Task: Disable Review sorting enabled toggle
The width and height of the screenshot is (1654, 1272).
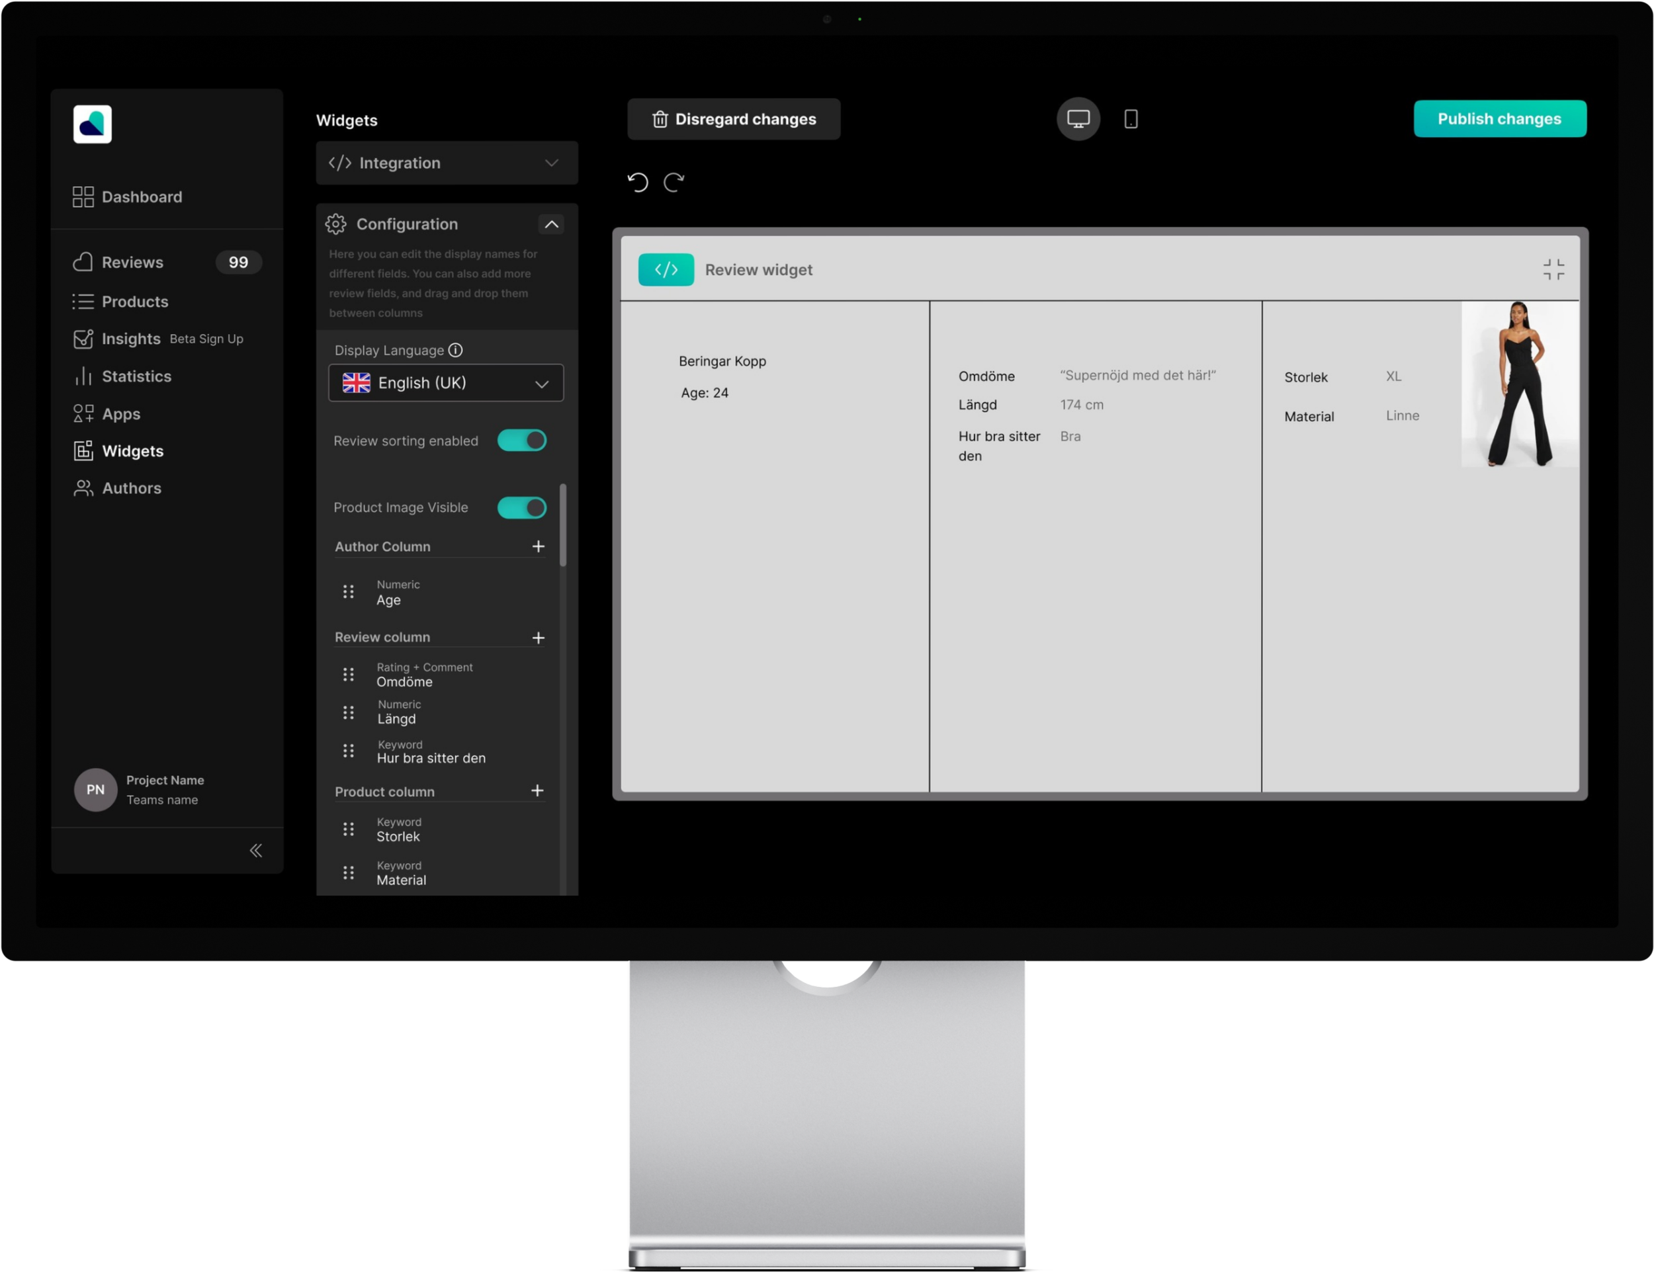Action: coord(522,441)
